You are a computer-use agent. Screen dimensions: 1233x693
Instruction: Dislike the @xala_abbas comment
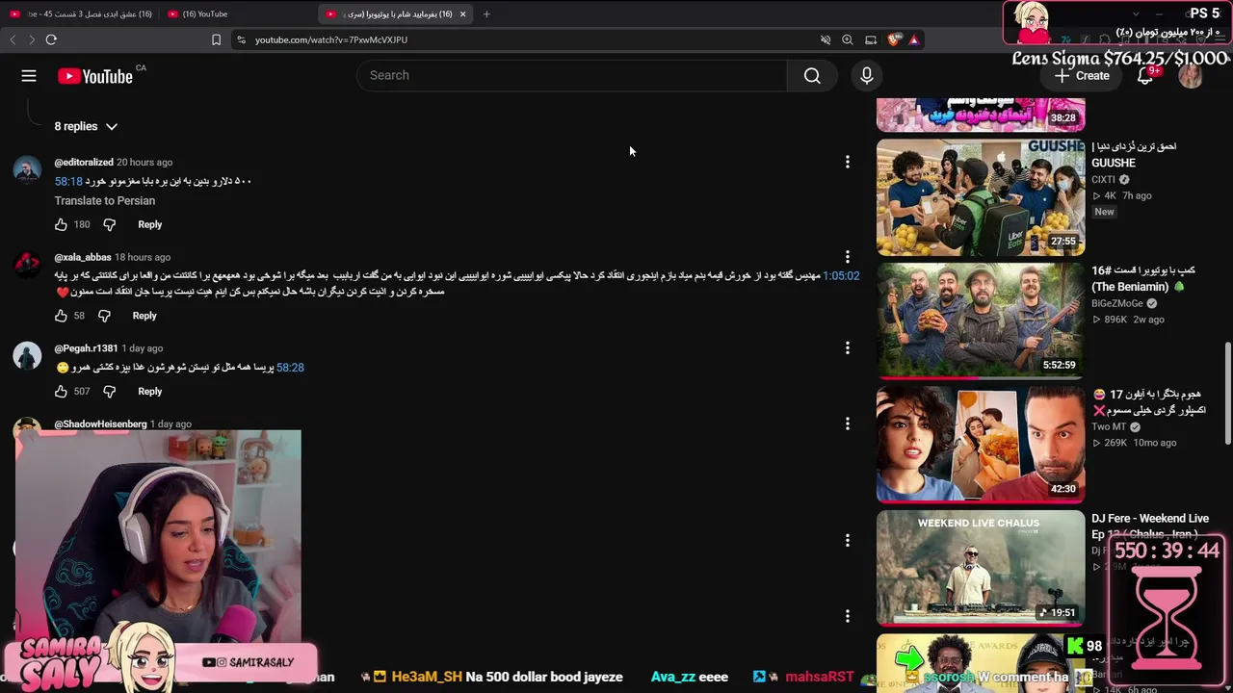[x=103, y=316]
